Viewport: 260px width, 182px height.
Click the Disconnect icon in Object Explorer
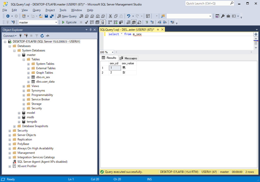coord(25,36)
